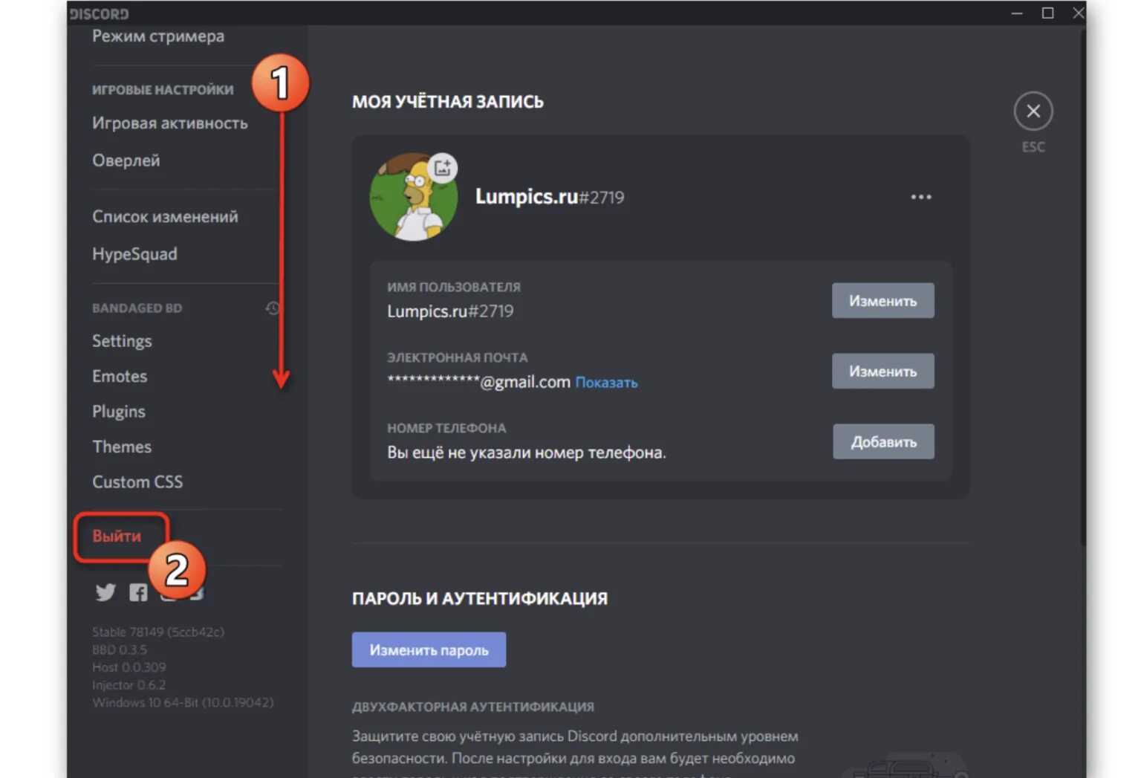
Task: Open the Twitter icon link in the sidebar
Action: [105, 592]
